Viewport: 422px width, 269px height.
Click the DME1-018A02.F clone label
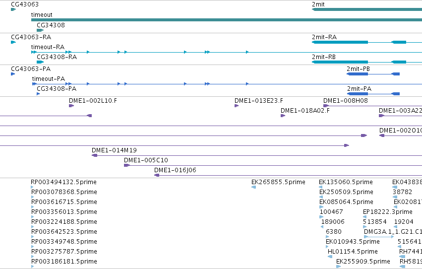click(x=305, y=111)
